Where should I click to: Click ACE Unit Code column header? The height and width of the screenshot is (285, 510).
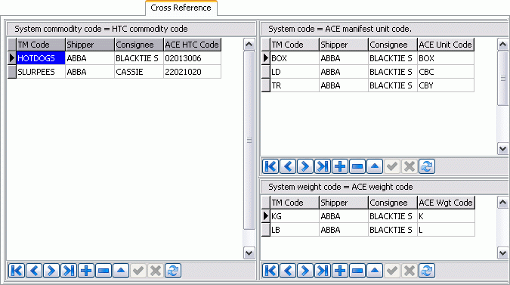click(x=446, y=45)
